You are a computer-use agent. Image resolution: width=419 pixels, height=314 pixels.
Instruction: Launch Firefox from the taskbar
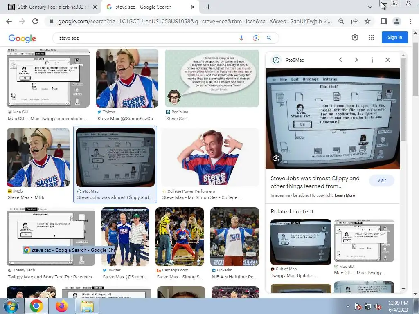pos(62,306)
